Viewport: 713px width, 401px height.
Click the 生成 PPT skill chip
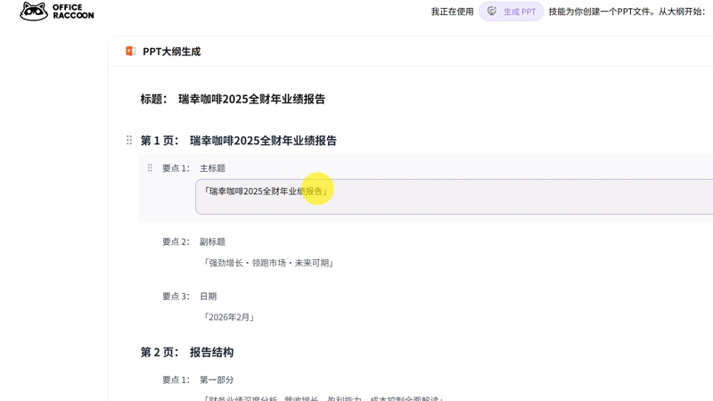[511, 12]
